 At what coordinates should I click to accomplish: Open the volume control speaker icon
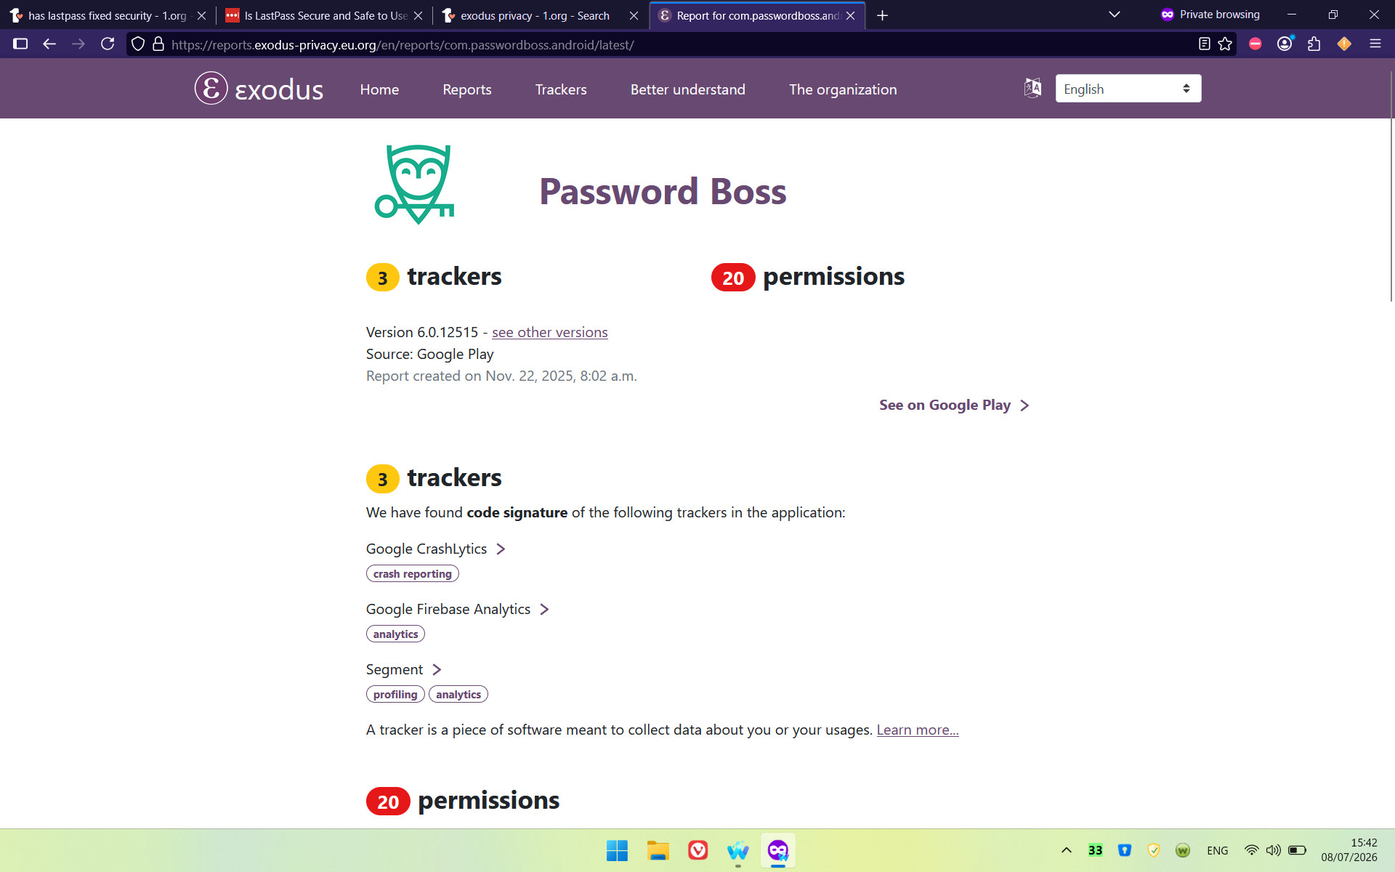coord(1273,850)
